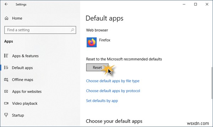Viewport: 213px width, 127px height.
Task: Click Firefox web browser name
Action: 105,40
